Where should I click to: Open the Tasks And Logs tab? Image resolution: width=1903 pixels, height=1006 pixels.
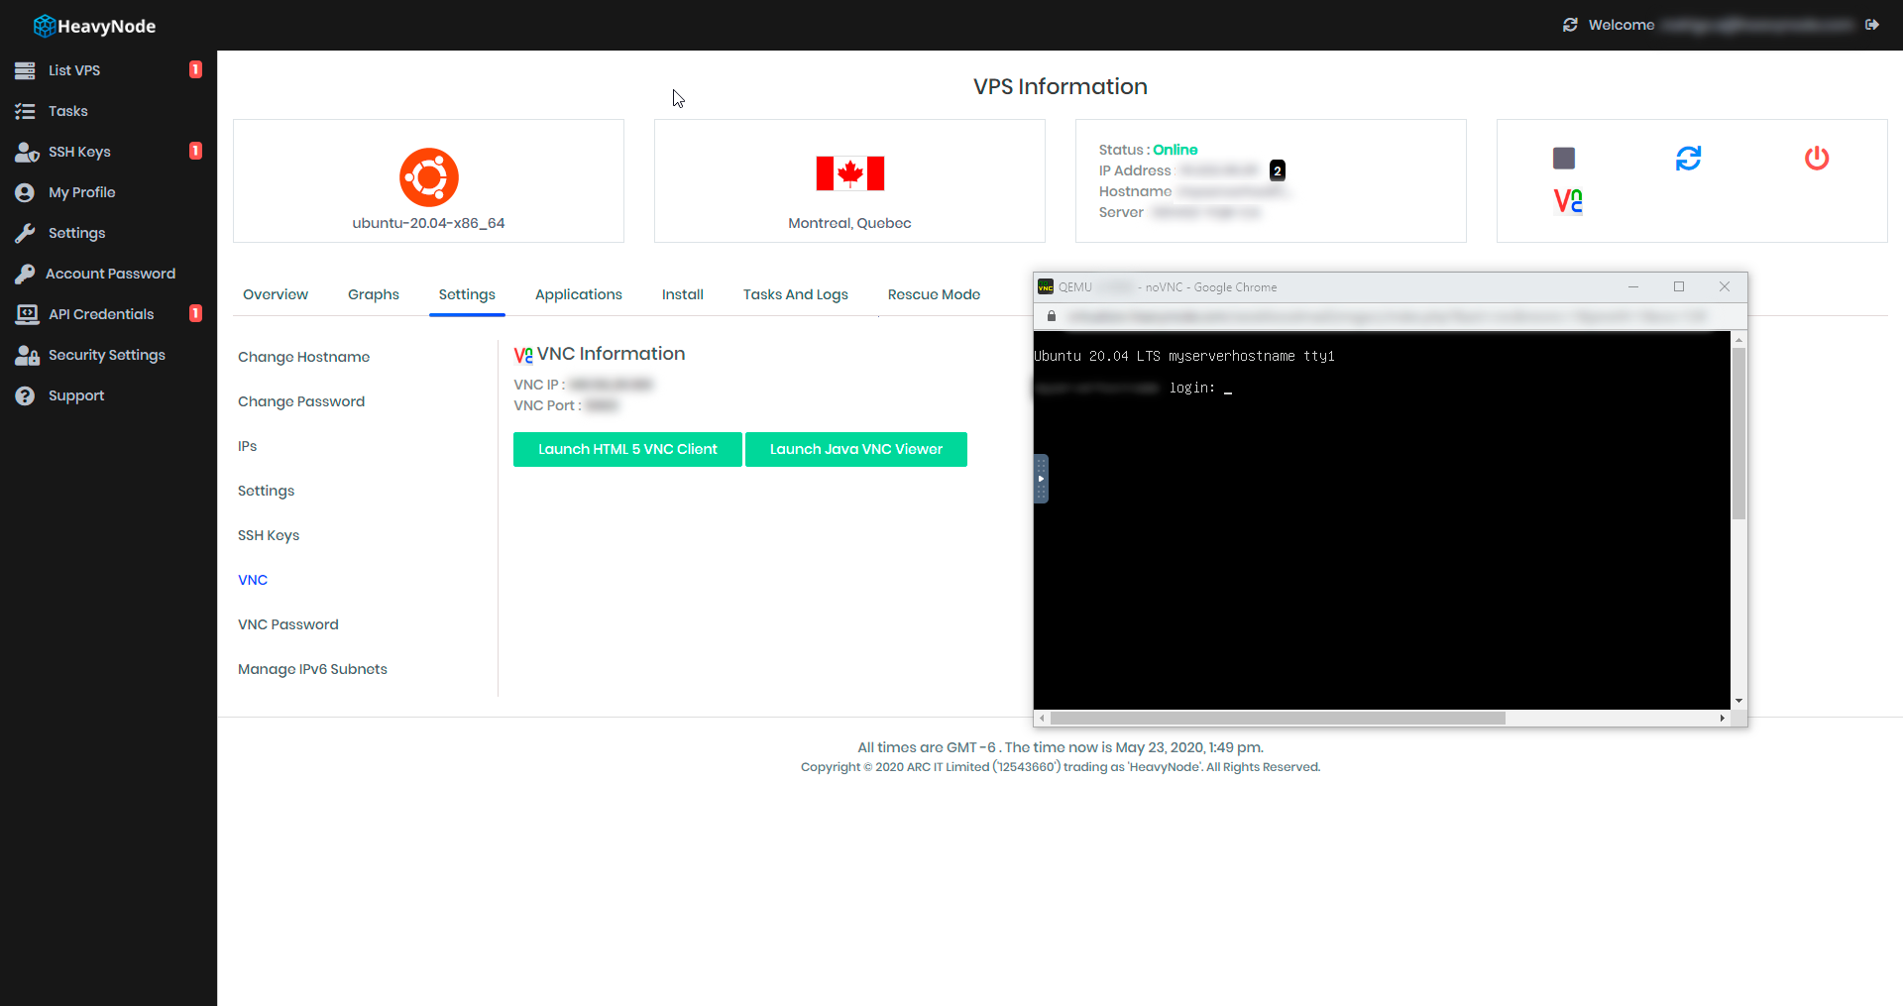(796, 294)
